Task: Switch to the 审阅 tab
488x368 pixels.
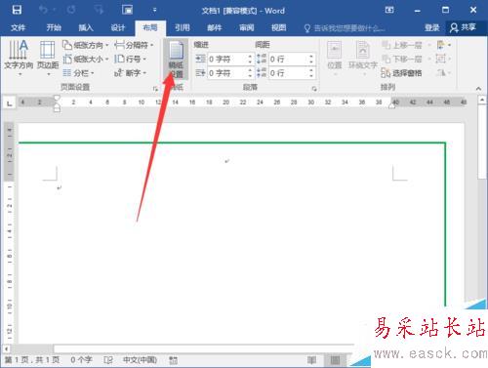Action: (x=247, y=27)
